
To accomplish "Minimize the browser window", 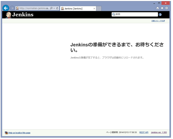I will tap(154, 3).
